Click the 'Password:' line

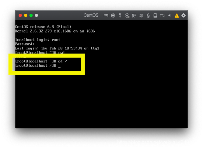[25, 44]
